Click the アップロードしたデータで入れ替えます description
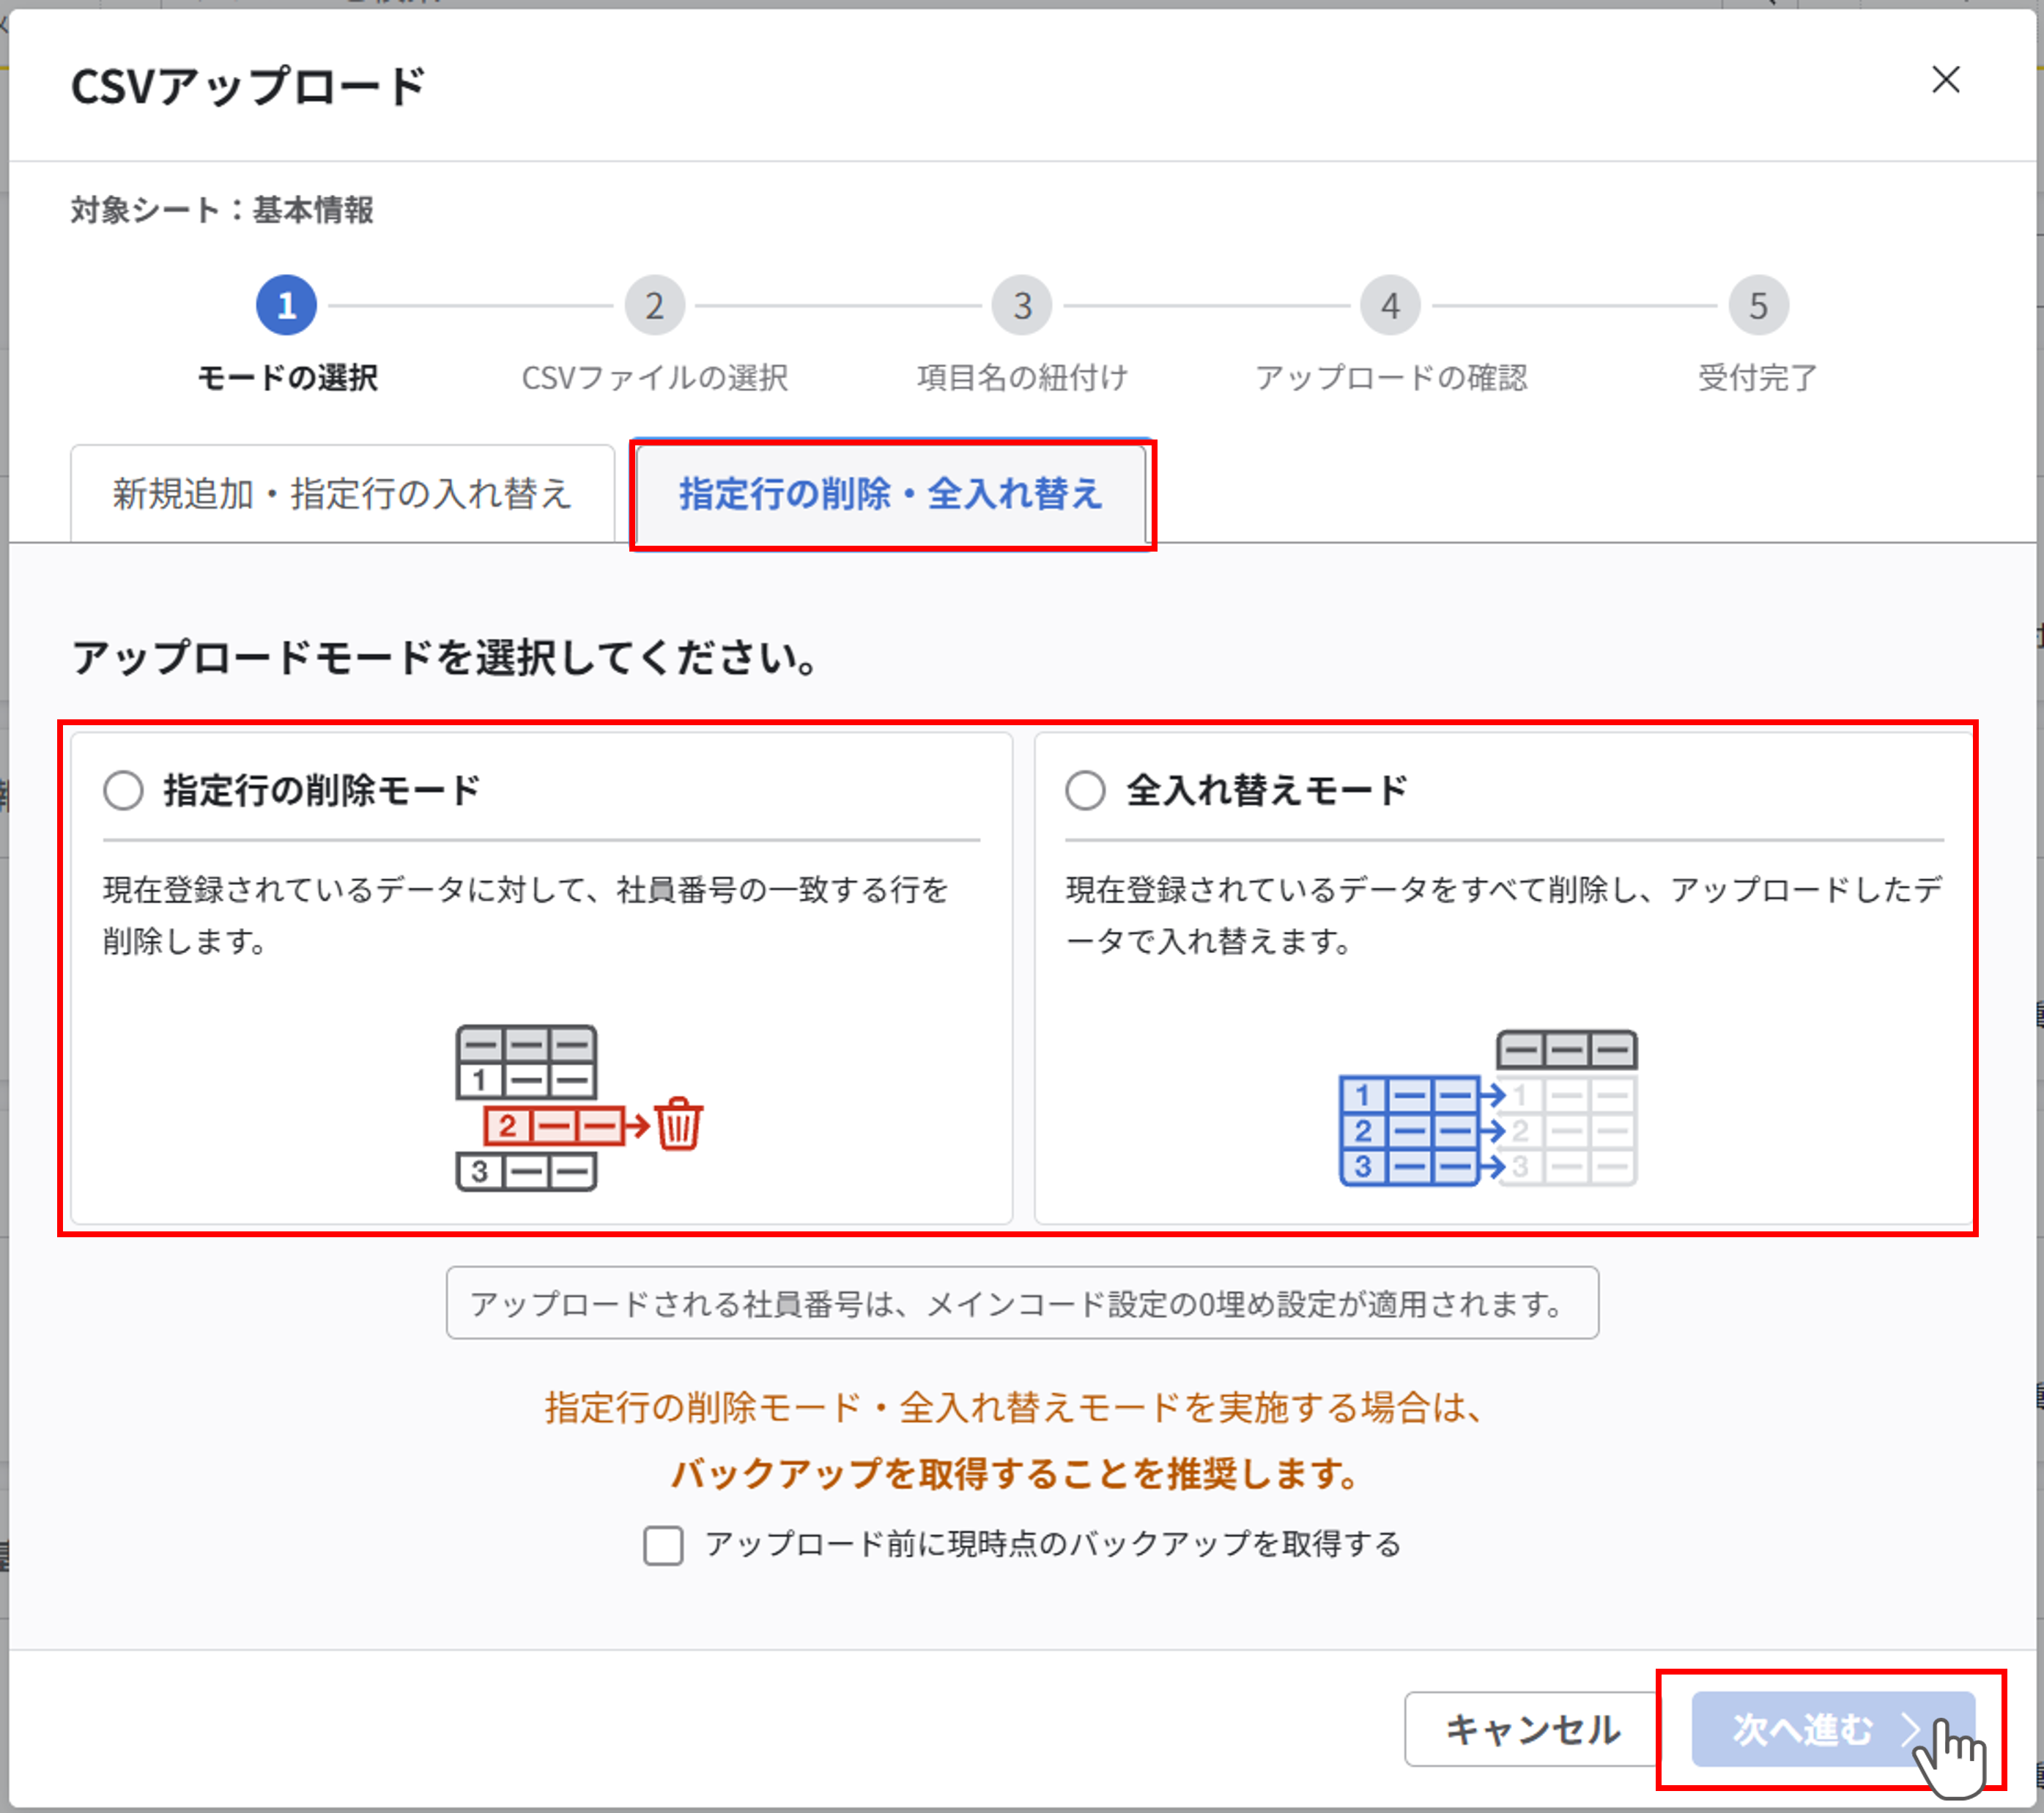The height and width of the screenshot is (1813, 2044). pos(1504,914)
